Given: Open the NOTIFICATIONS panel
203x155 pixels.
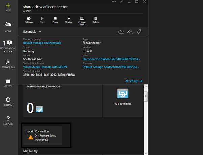Looking at the screenshot, I should pos(8,45).
